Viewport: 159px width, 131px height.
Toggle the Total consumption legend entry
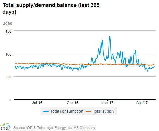63,111
